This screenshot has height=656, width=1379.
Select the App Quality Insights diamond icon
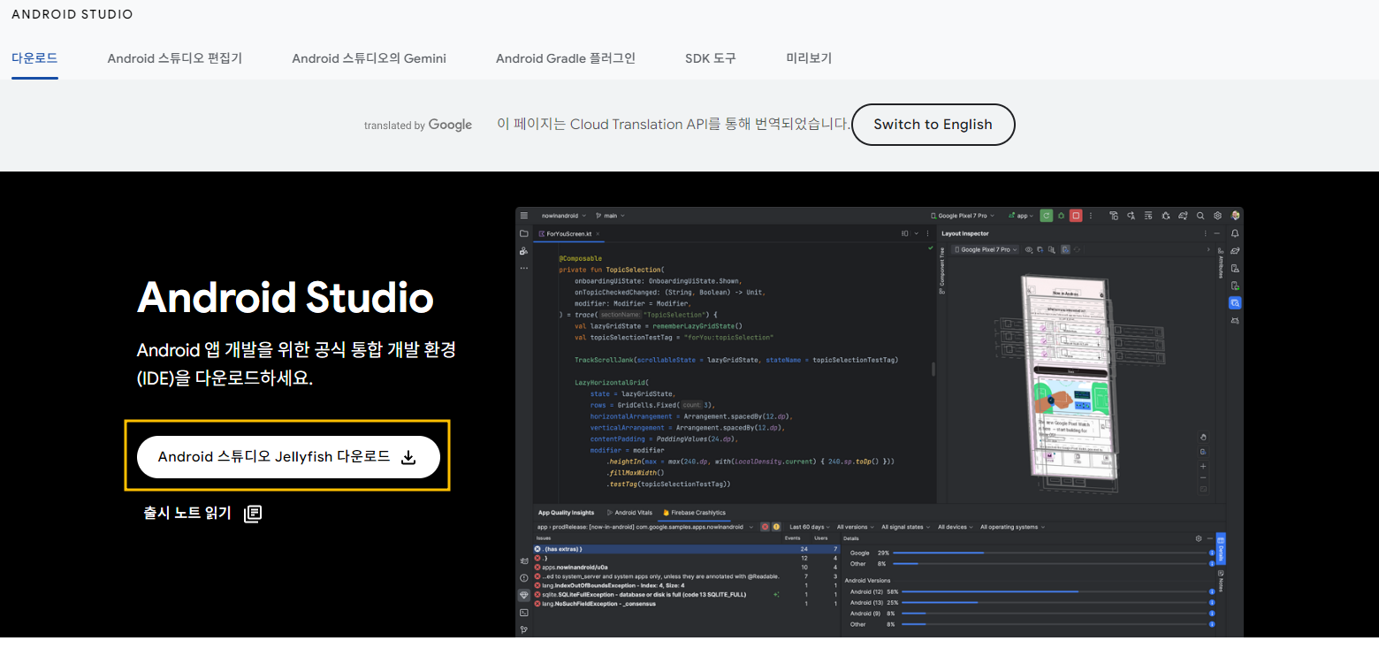coord(523,595)
